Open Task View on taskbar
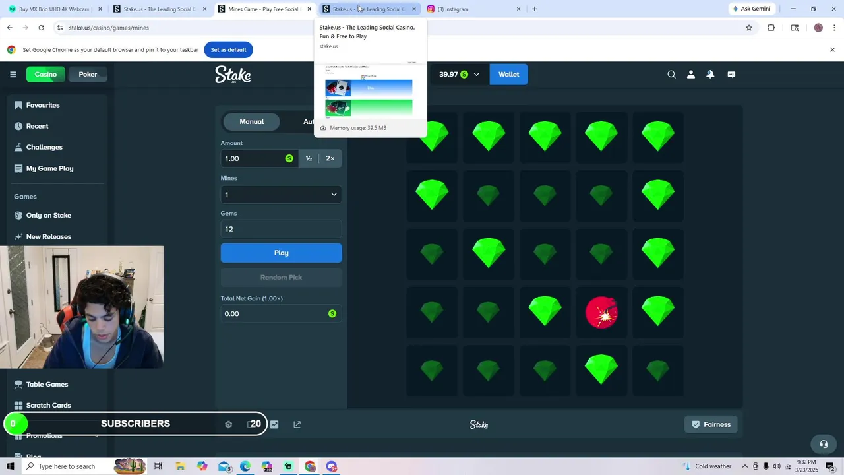The width and height of the screenshot is (844, 475). [x=158, y=466]
